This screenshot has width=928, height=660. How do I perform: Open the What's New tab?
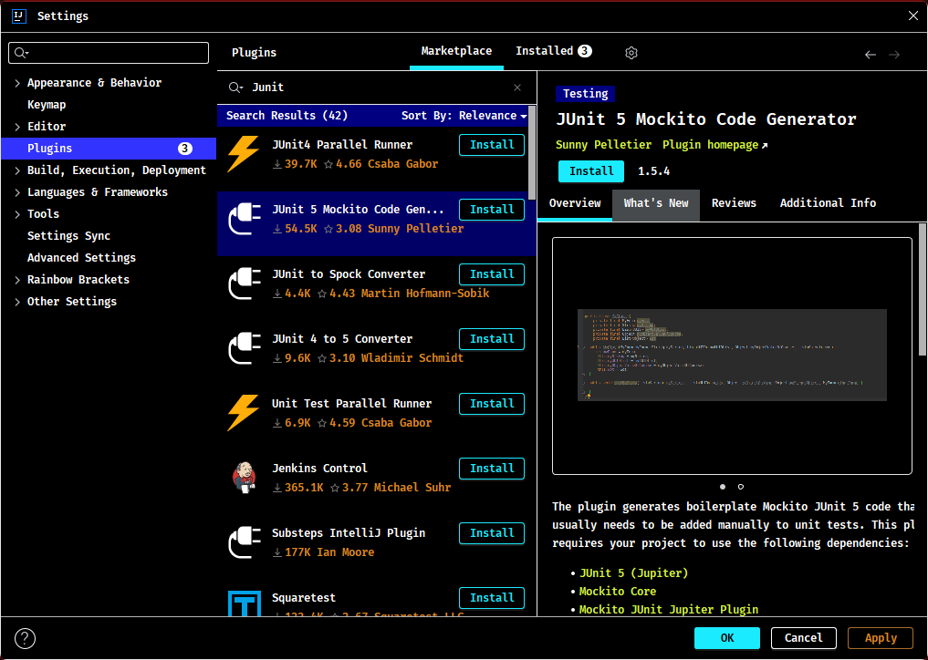(x=656, y=203)
